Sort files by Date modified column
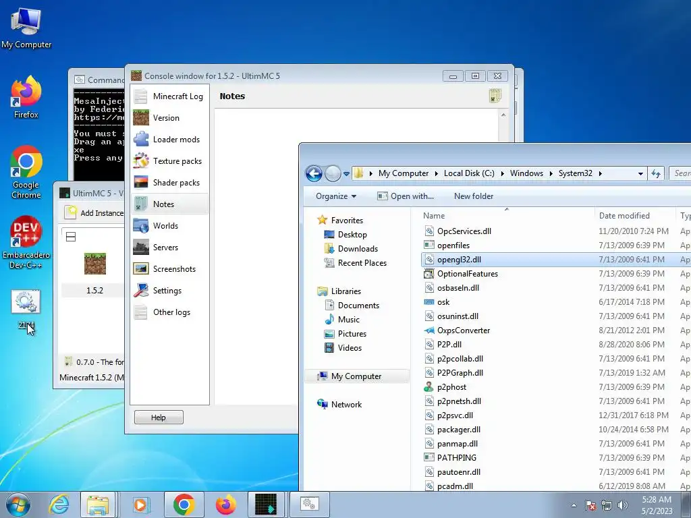The width and height of the screenshot is (691, 518). (x=634, y=215)
